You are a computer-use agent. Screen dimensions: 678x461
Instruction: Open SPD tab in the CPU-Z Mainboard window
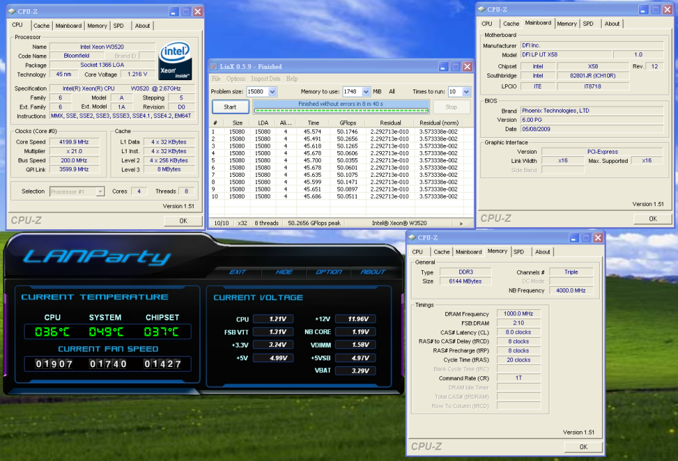click(x=588, y=24)
